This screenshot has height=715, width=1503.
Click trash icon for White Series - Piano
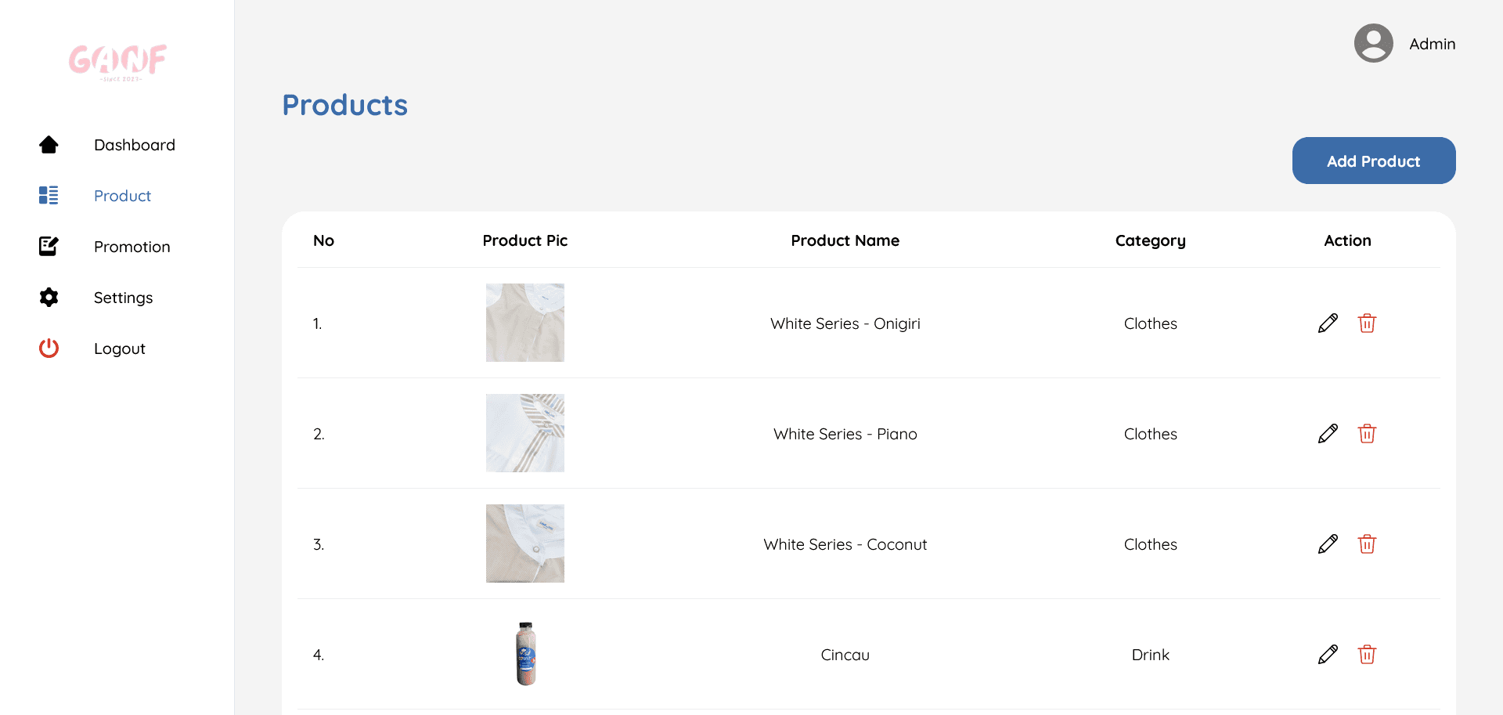1367,434
